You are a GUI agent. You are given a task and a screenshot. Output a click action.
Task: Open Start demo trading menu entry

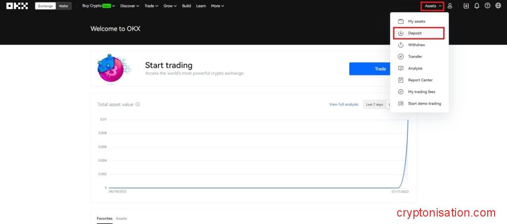click(x=424, y=103)
